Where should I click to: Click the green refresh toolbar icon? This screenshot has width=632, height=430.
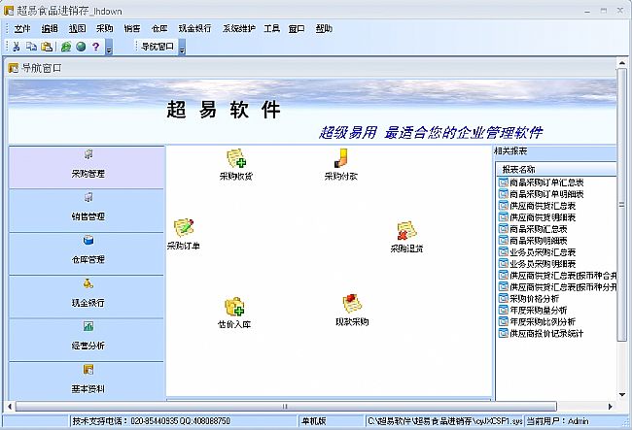tap(66, 47)
